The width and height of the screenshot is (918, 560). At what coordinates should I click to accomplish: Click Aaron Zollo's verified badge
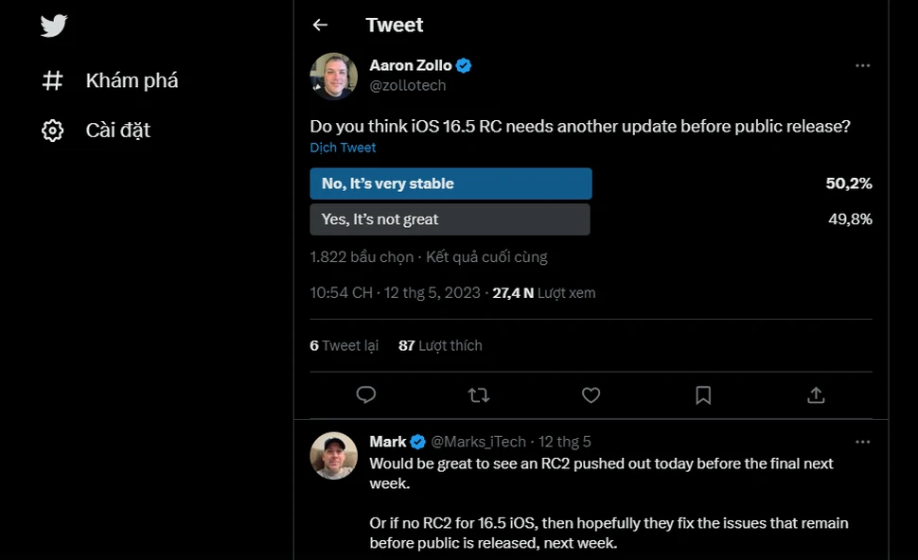pos(463,65)
